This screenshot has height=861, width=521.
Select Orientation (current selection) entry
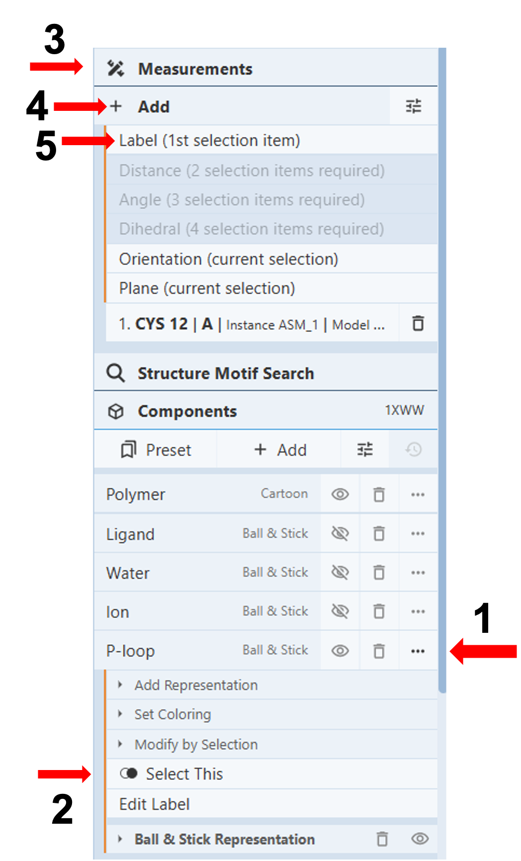tap(228, 259)
